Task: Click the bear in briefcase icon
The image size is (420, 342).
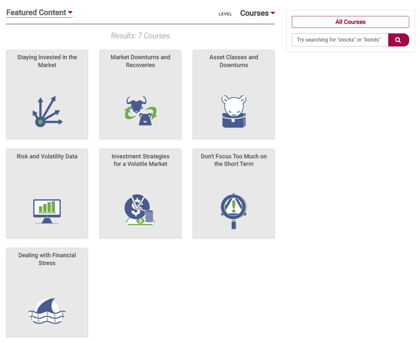Action: 234,111
